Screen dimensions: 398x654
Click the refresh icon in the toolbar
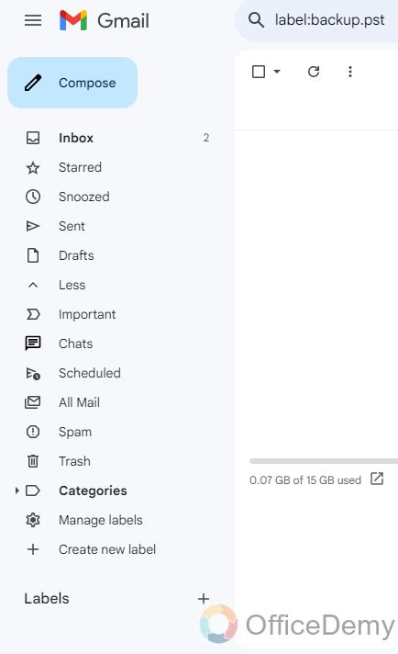click(314, 72)
